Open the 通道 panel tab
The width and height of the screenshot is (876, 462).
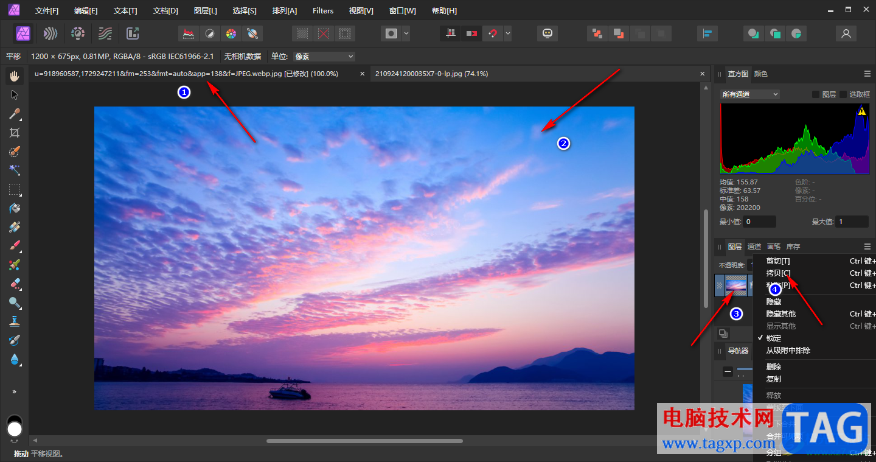[x=754, y=247]
